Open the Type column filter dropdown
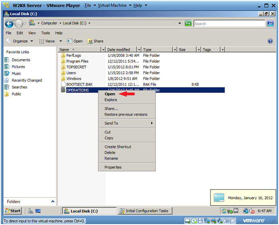The width and height of the screenshot is (279, 225). pyautogui.click(x=175, y=49)
